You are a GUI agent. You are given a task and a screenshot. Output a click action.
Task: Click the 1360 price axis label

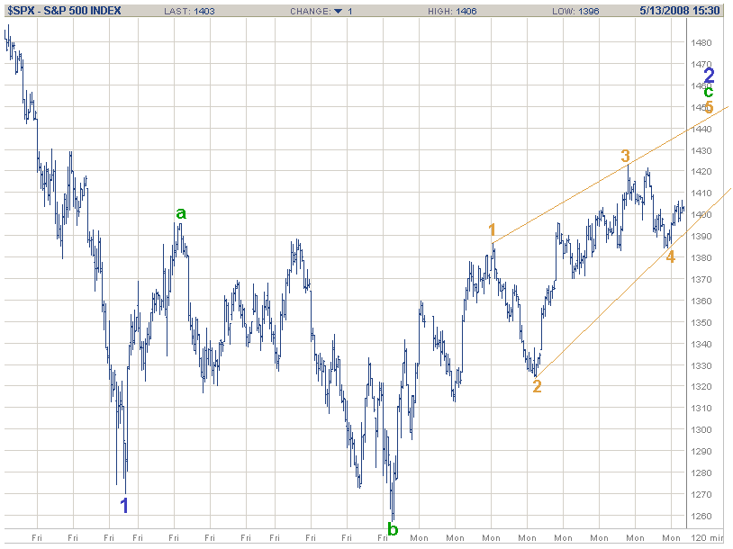click(701, 301)
